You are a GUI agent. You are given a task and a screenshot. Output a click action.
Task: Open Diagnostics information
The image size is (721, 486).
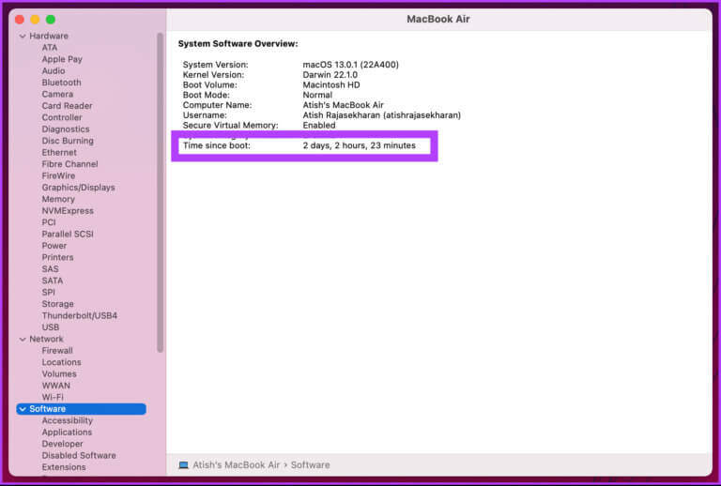point(66,129)
